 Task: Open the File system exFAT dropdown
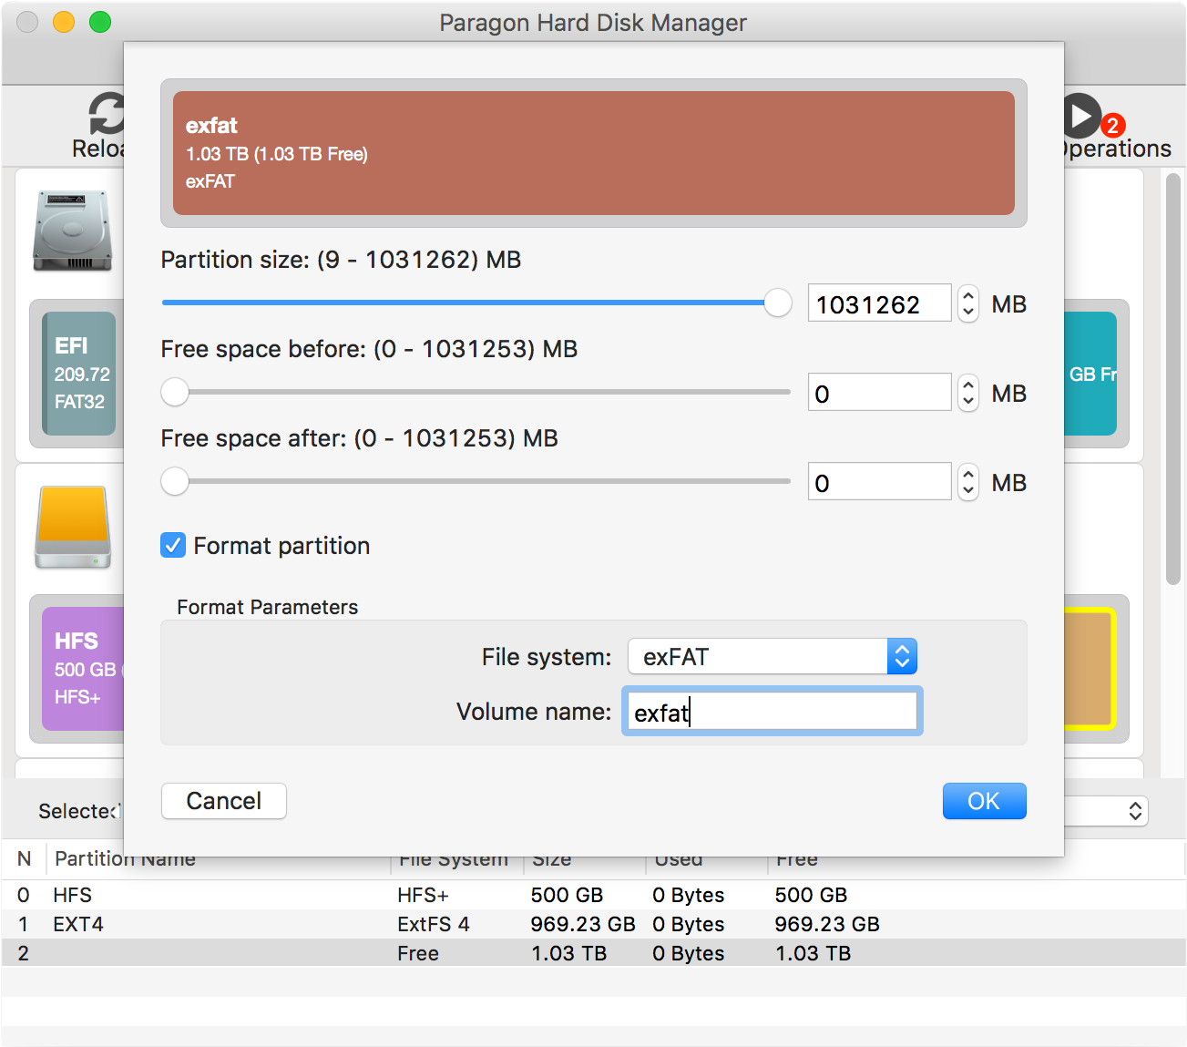pyautogui.click(x=772, y=657)
